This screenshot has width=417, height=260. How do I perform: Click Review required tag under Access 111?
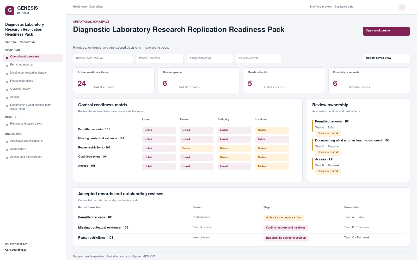(328, 171)
